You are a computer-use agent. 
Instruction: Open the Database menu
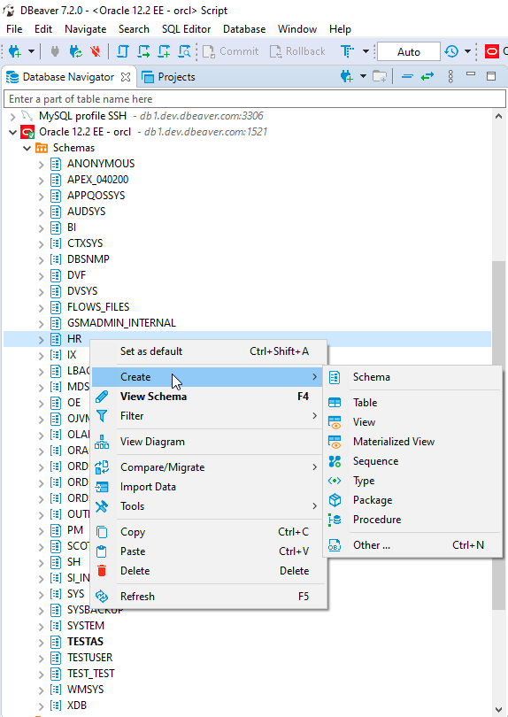point(244,29)
